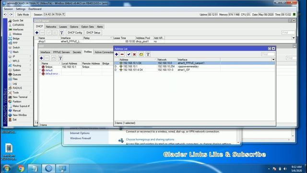Click redo arrow in WinBox toolbar
Viewport: 307px width, 173px height.
[11, 14]
